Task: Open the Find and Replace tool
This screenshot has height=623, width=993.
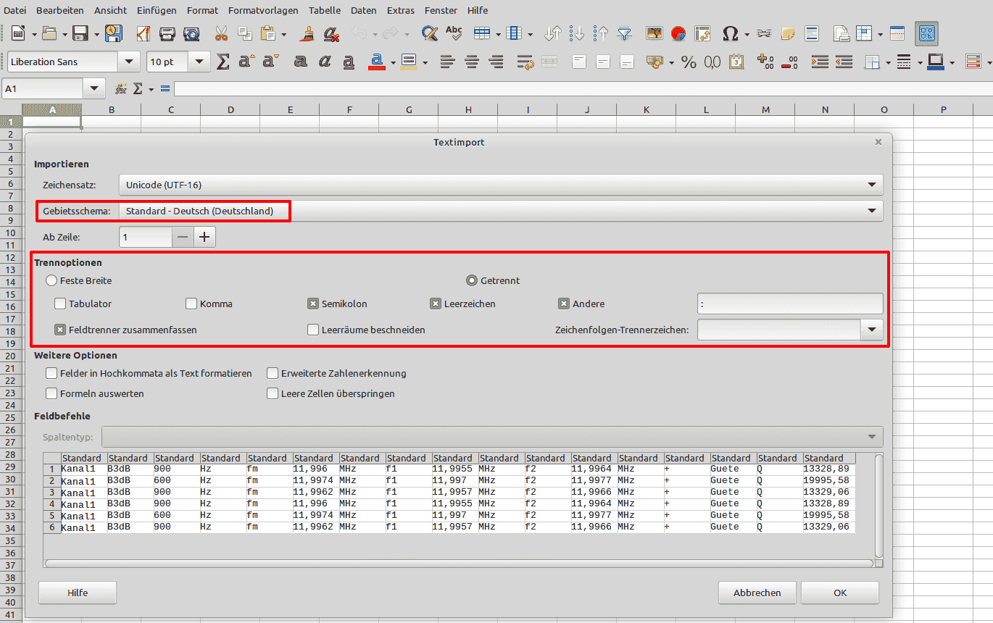Action: pyautogui.click(x=429, y=33)
